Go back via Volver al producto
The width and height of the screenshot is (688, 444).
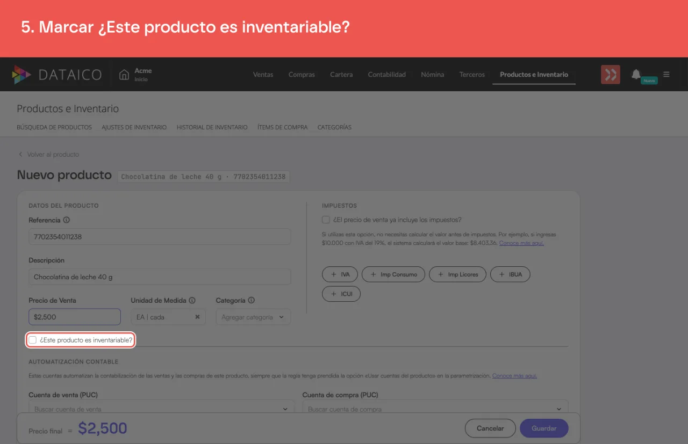coord(49,155)
